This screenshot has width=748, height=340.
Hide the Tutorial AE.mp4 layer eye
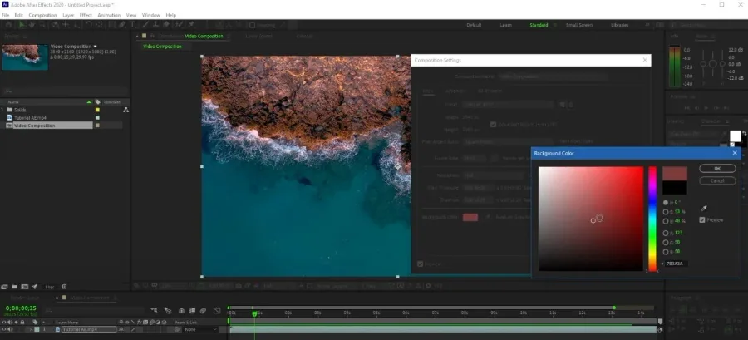pos(4,329)
